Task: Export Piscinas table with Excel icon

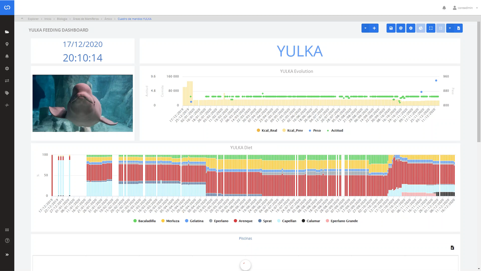Action: click(452, 248)
